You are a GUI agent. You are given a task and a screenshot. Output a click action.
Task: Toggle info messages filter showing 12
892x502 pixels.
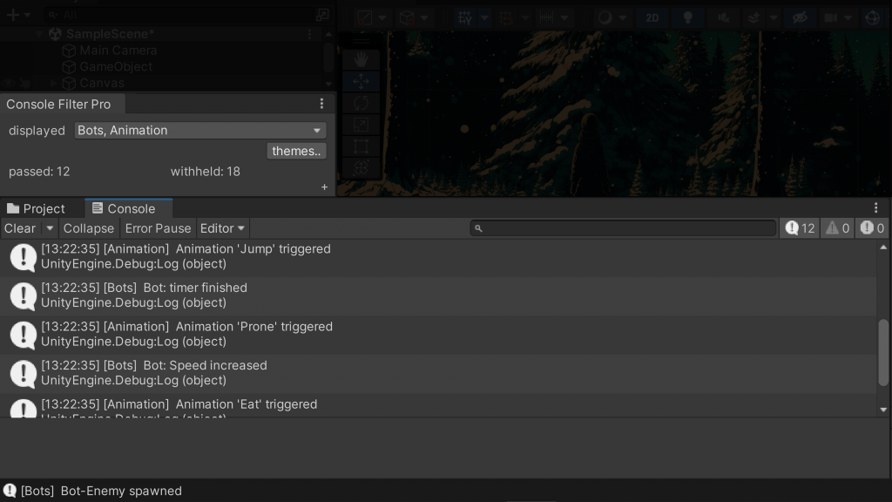coord(800,228)
